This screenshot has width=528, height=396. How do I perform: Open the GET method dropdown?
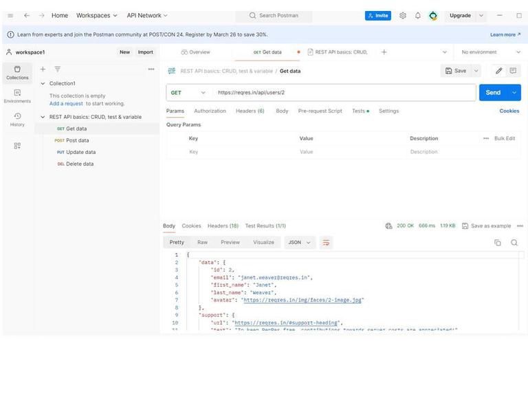coord(188,92)
